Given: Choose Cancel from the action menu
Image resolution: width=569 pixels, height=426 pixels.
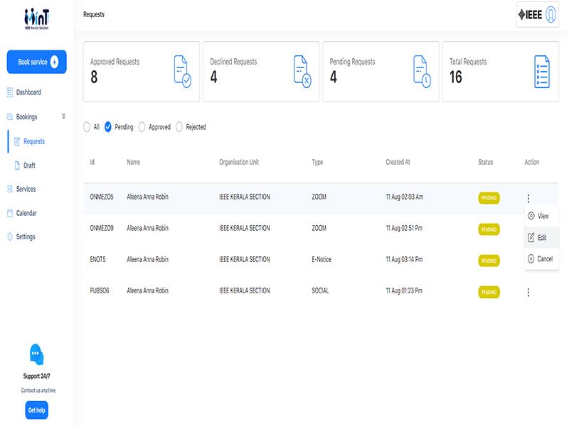Looking at the screenshot, I should (x=541, y=259).
